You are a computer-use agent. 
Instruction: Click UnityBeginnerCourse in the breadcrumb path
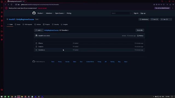click(x=51, y=30)
